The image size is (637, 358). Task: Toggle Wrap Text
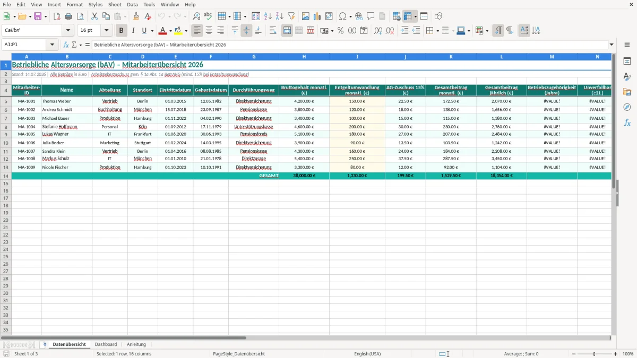[273, 31]
